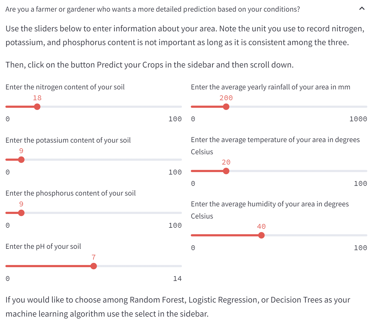The height and width of the screenshot is (322, 373).
Task: Click the humidity slider handle at 40
Action: (x=261, y=235)
